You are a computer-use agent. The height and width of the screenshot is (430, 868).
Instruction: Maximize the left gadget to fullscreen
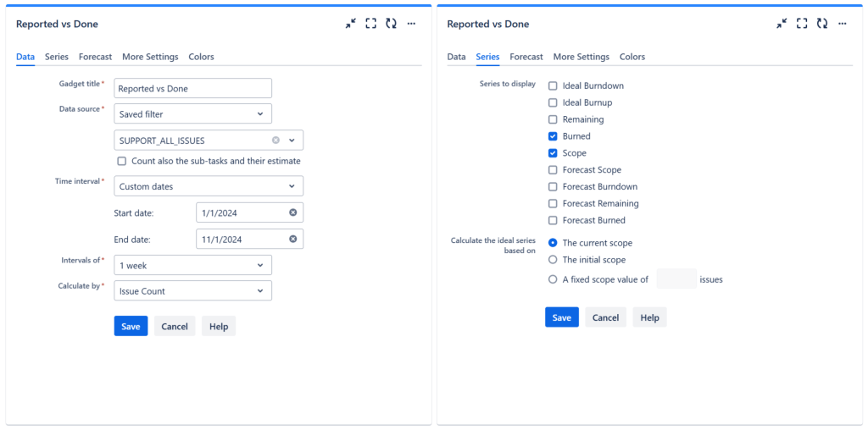pos(371,24)
